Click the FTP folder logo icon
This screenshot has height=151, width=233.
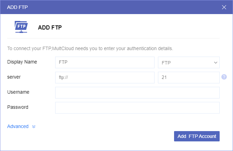[21, 27]
